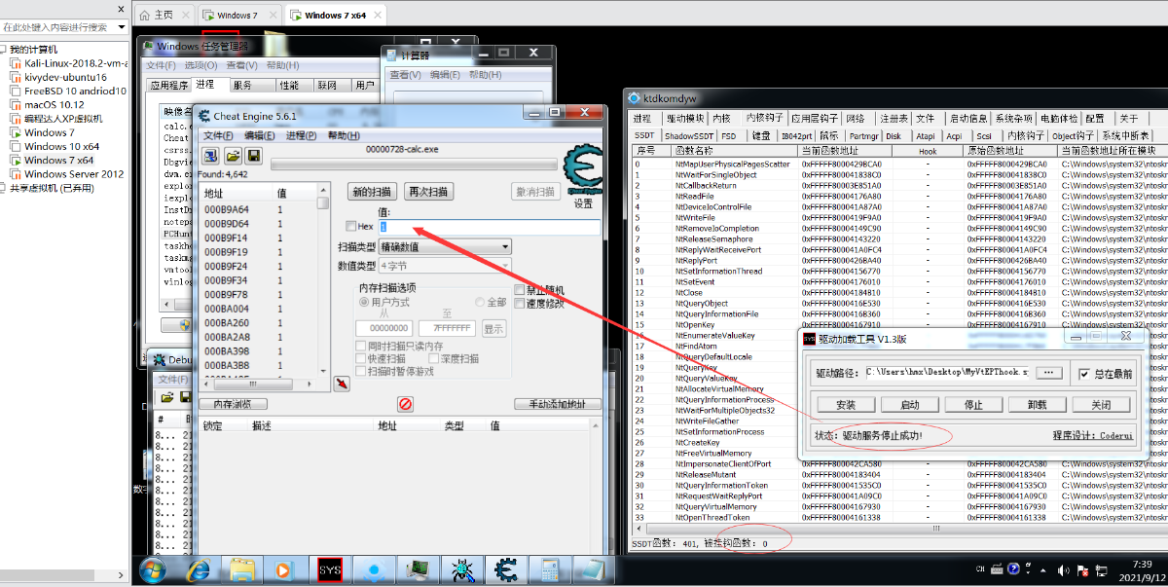This screenshot has height=587, width=1168.
Task: Click the red clear-list circle icon
Action: click(x=406, y=404)
